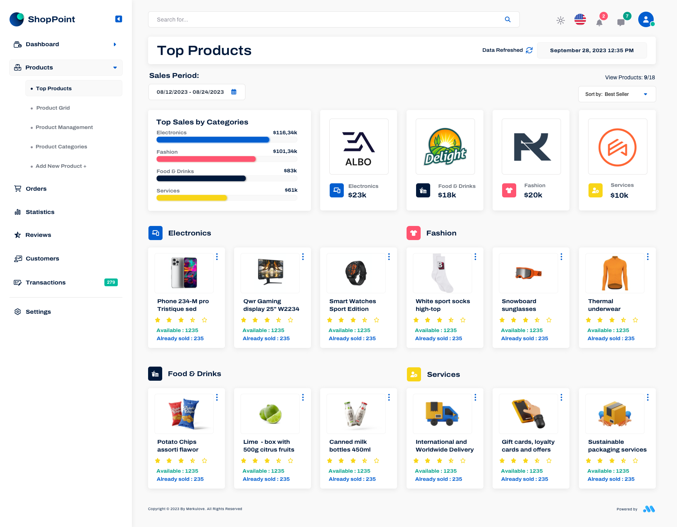Collapse the Products menu chevron

tap(115, 67)
